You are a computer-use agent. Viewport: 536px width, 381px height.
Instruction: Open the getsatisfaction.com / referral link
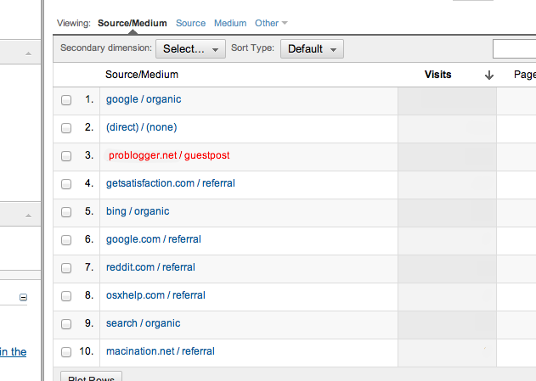(x=170, y=183)
